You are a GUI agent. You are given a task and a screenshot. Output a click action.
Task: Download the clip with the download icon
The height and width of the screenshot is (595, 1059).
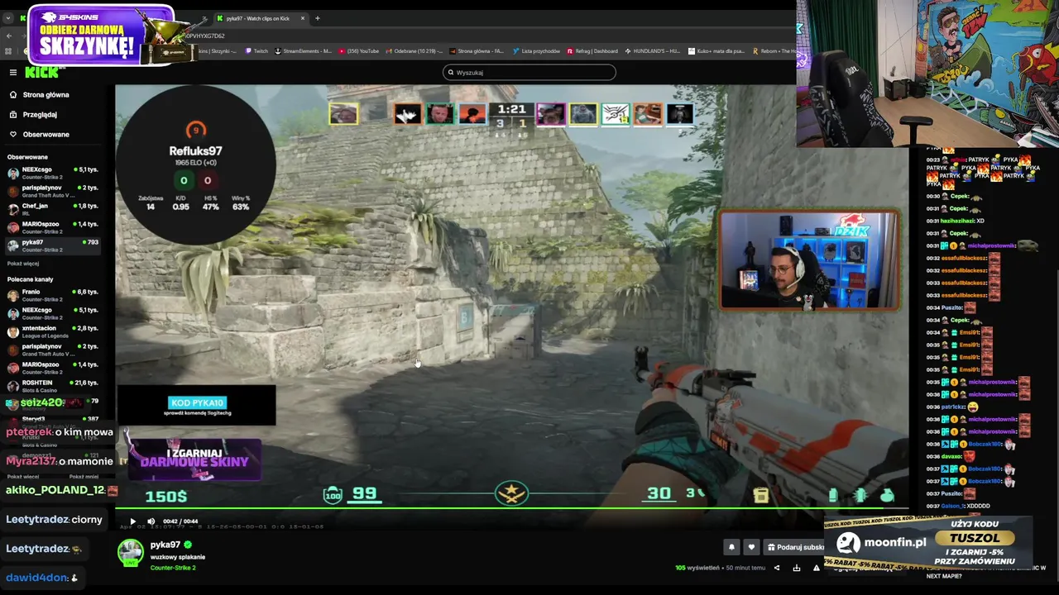coord(796,568)
